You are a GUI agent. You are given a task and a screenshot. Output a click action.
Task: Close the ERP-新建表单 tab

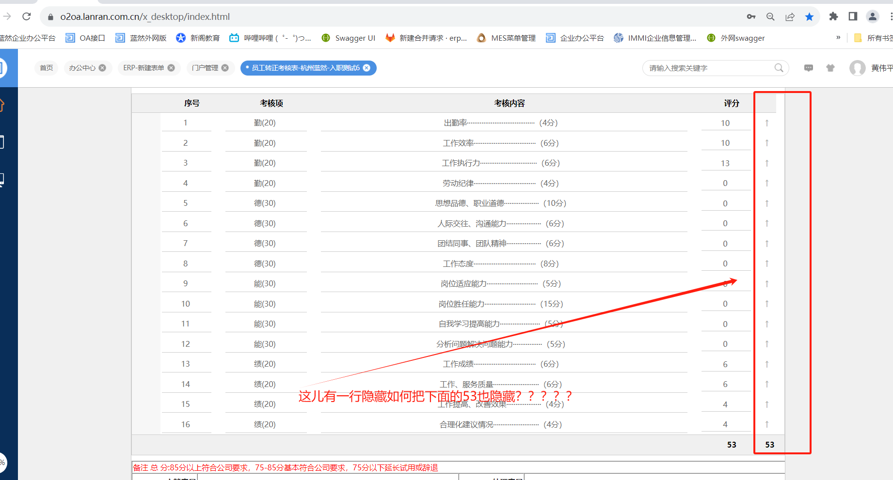(x=171, y=68)
